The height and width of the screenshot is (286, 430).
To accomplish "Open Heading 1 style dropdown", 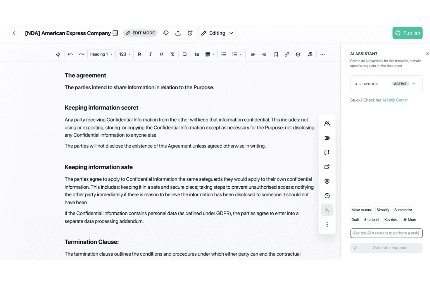I will pyautogui.click(x=101, y=54).
